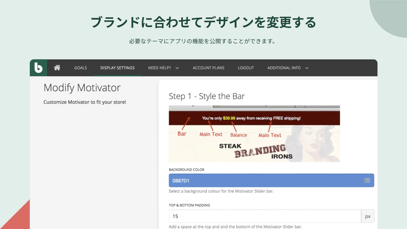Click the 'px' unit addon
The image size is (407, 229).
368,216
